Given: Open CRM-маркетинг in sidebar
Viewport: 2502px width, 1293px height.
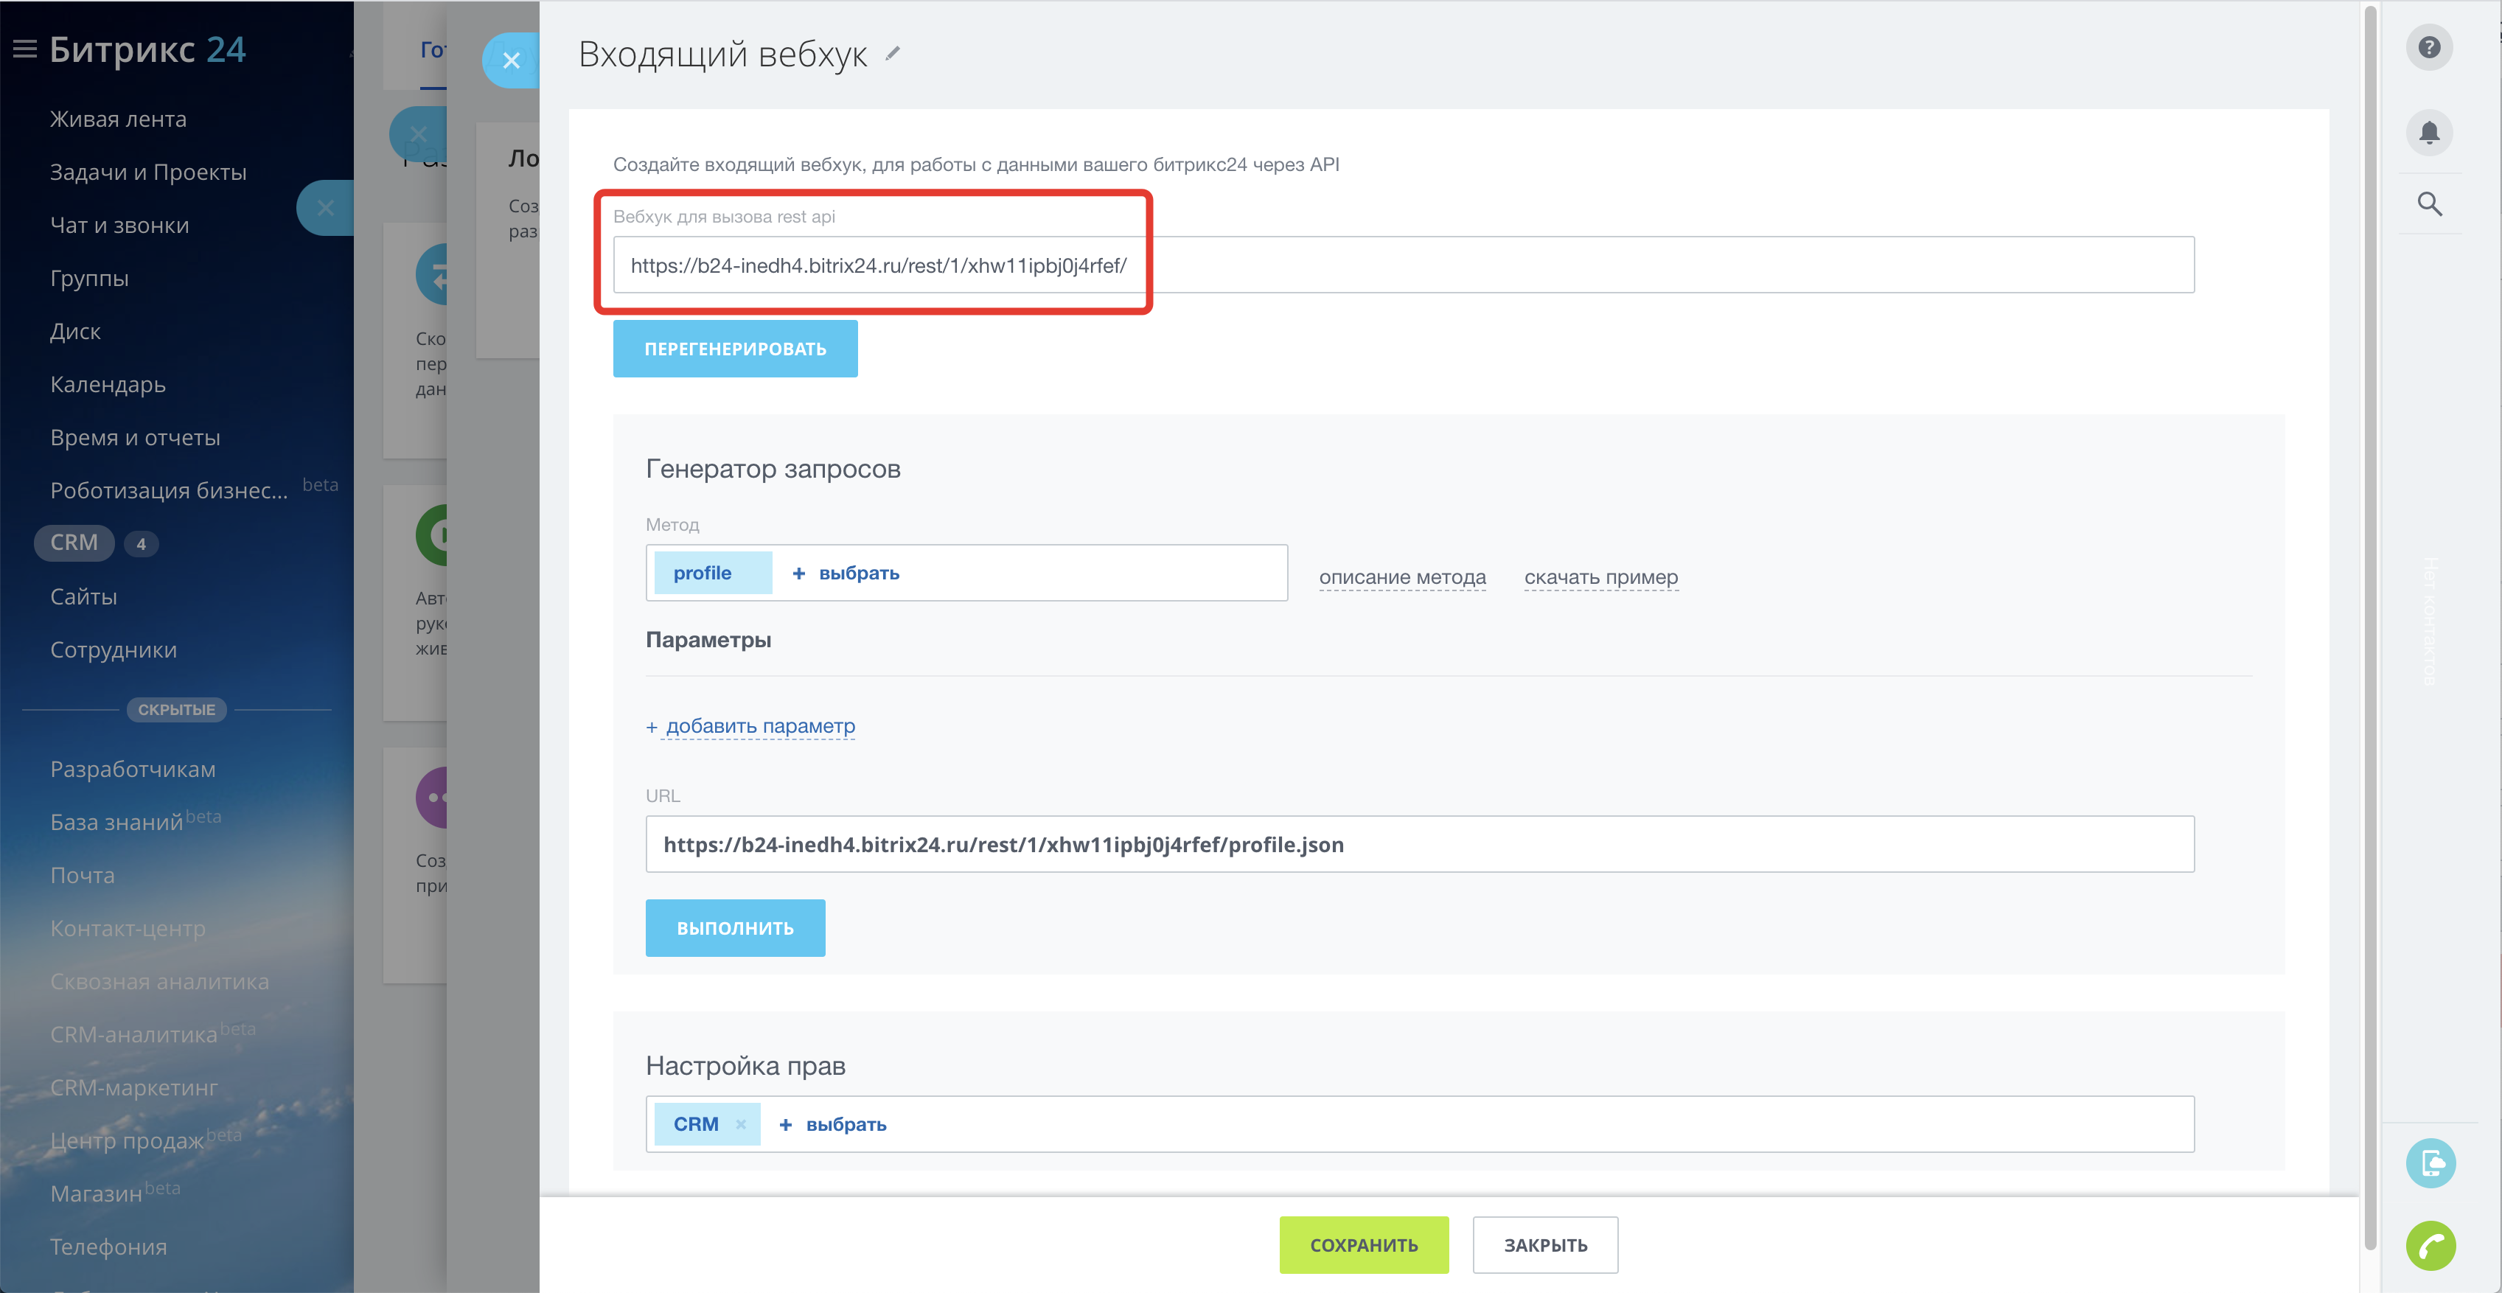Looking at the screenshot, I should (x=134, y=1088).
